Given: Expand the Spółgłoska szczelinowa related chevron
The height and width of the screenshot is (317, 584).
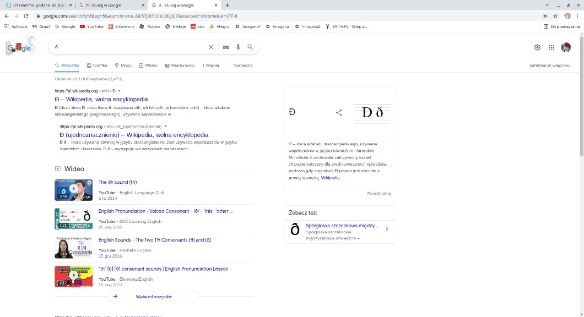Looking at the screenshot, I should (x=386, y=229).
